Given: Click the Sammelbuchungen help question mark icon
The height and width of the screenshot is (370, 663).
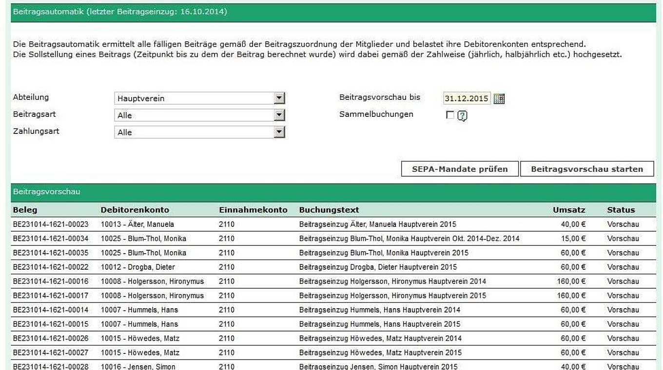Looking at the screenshot, I should tap(462, 116).
